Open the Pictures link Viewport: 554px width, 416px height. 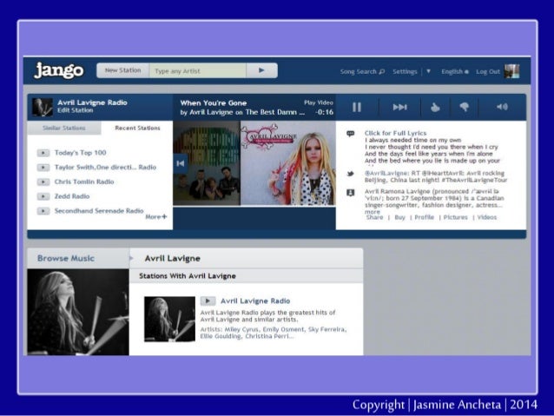coord(455,217)
